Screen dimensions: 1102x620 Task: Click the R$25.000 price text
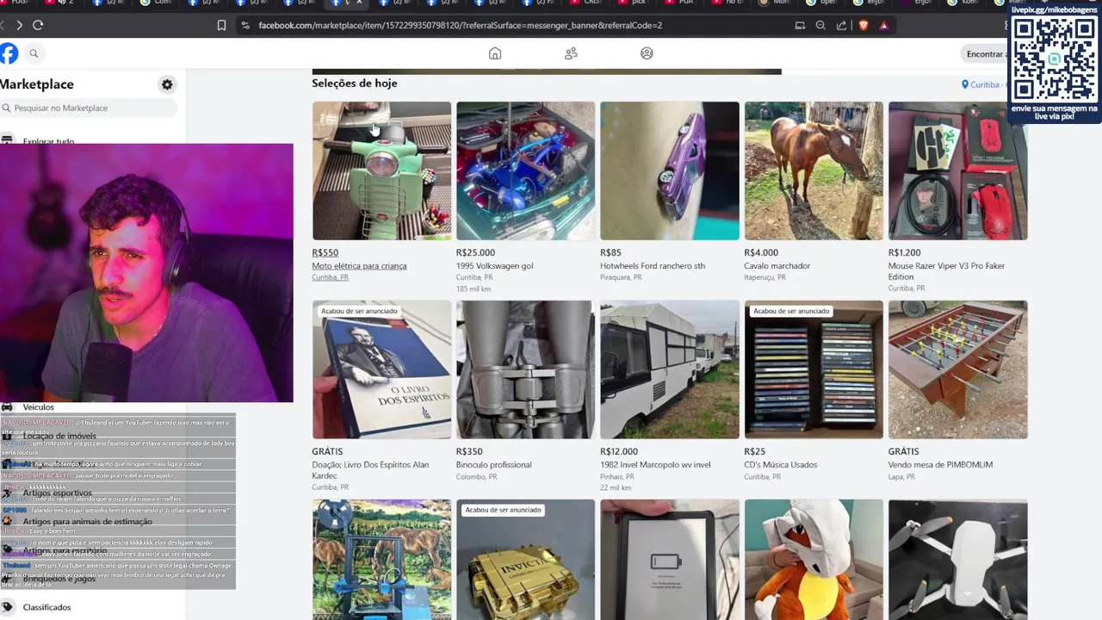click(475, 252)
